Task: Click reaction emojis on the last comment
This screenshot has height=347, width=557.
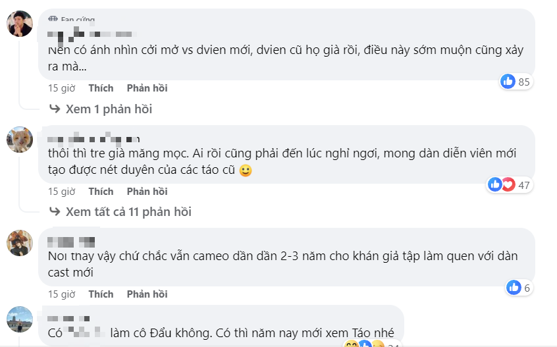Action: click(363, 344)
